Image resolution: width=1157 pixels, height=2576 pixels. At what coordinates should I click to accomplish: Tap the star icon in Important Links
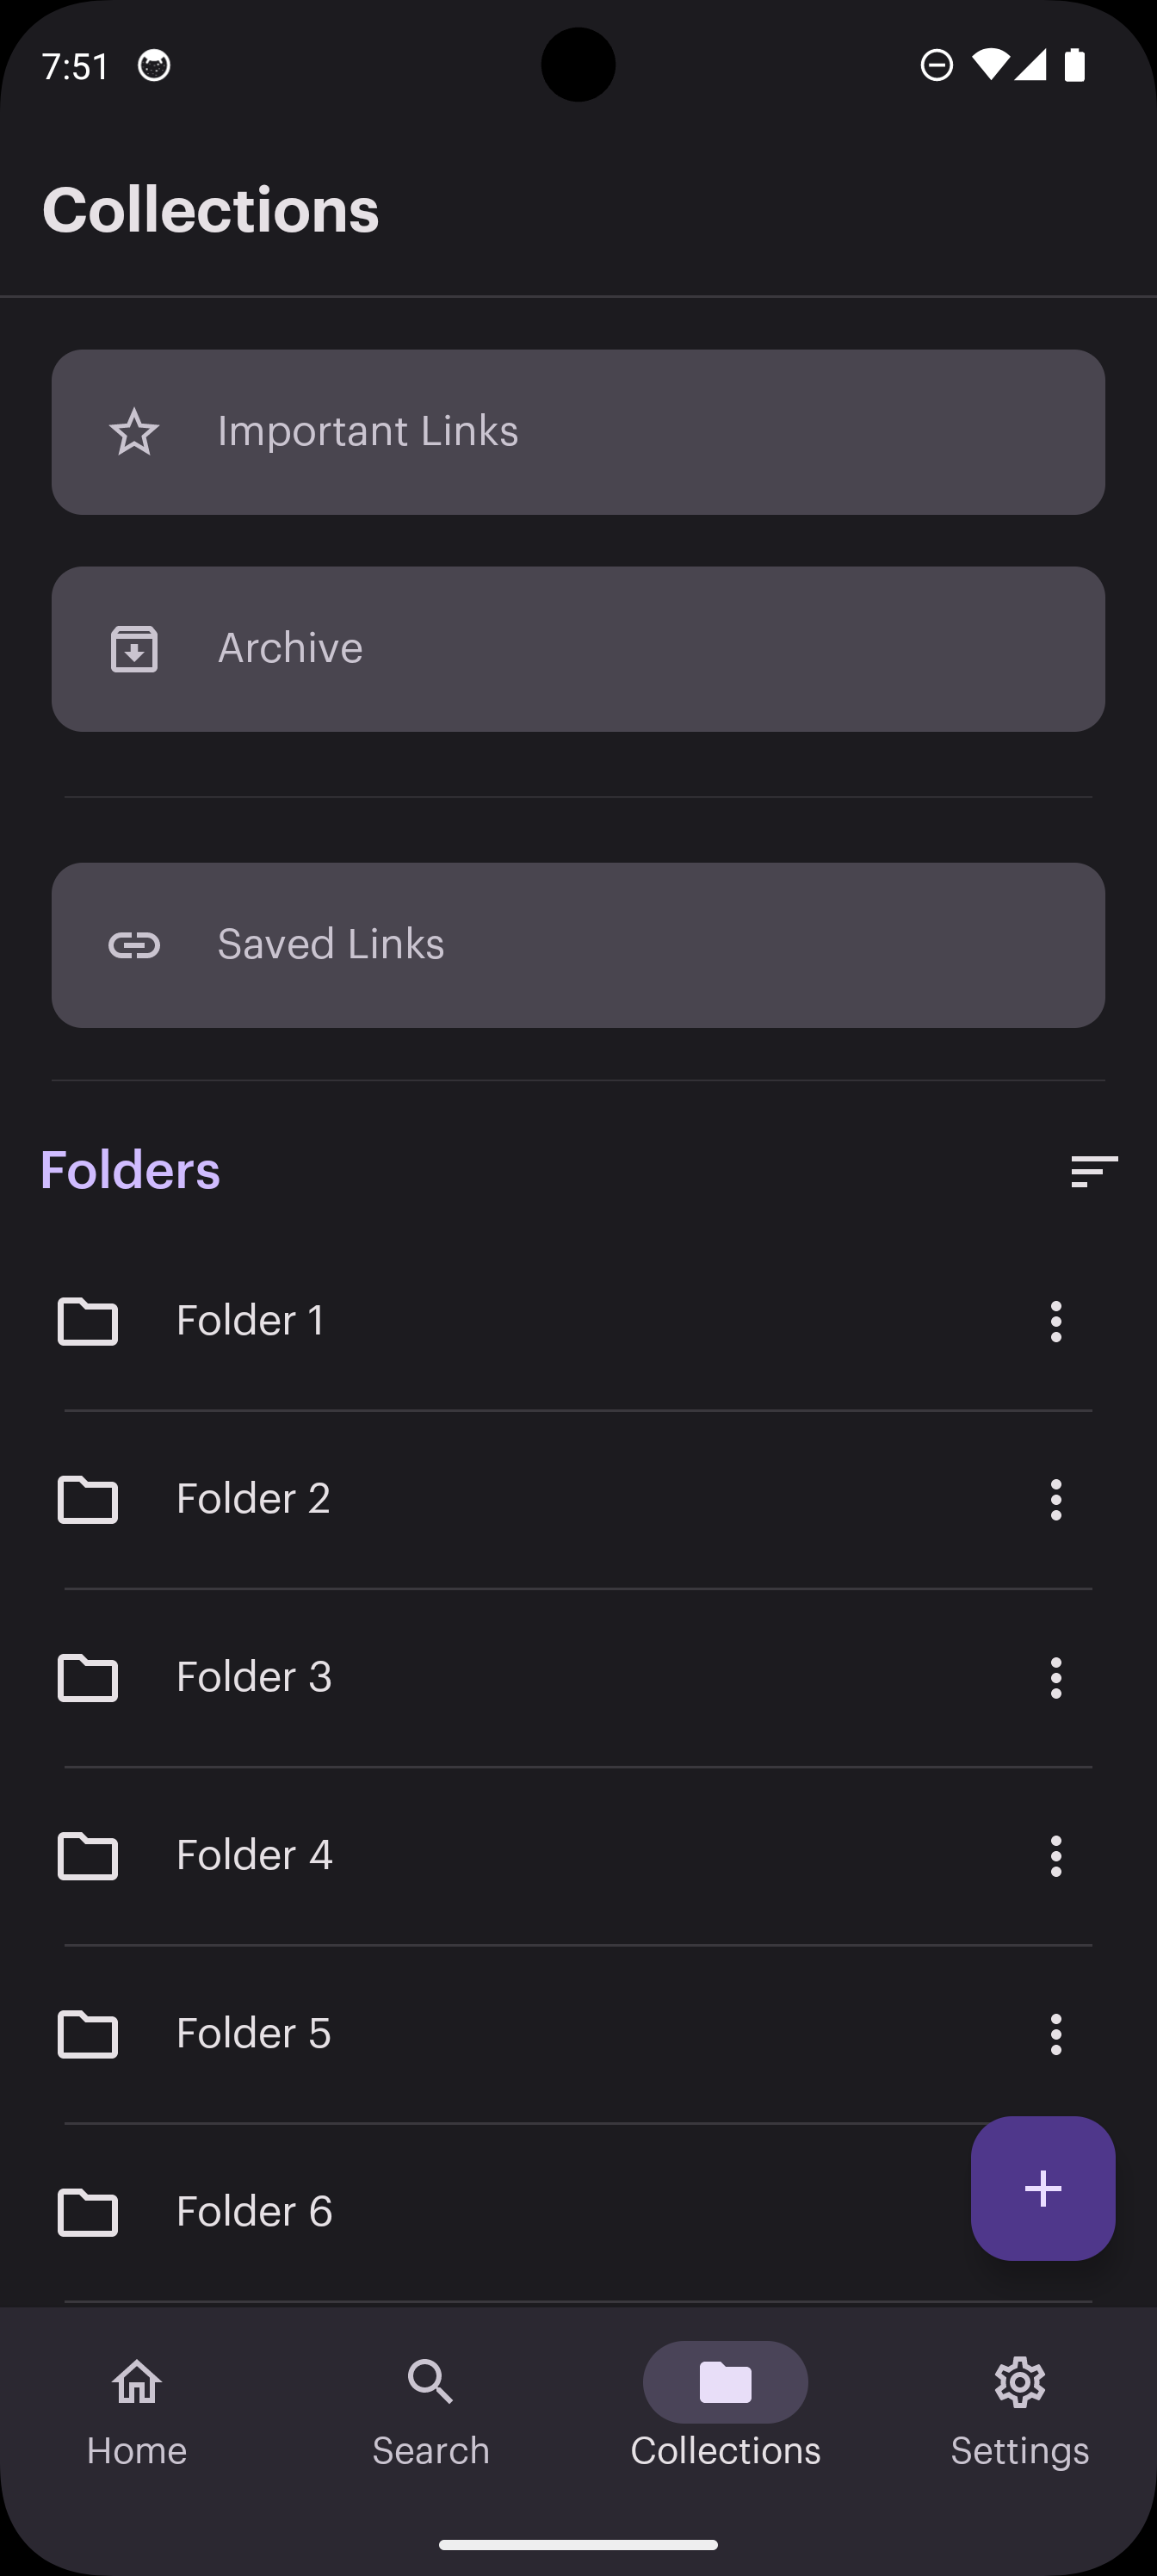(134, 432)
